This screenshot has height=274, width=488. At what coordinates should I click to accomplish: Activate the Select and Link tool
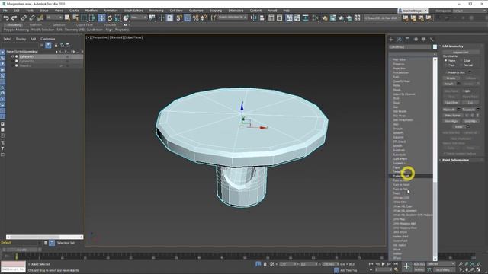(x=24, y=18)
